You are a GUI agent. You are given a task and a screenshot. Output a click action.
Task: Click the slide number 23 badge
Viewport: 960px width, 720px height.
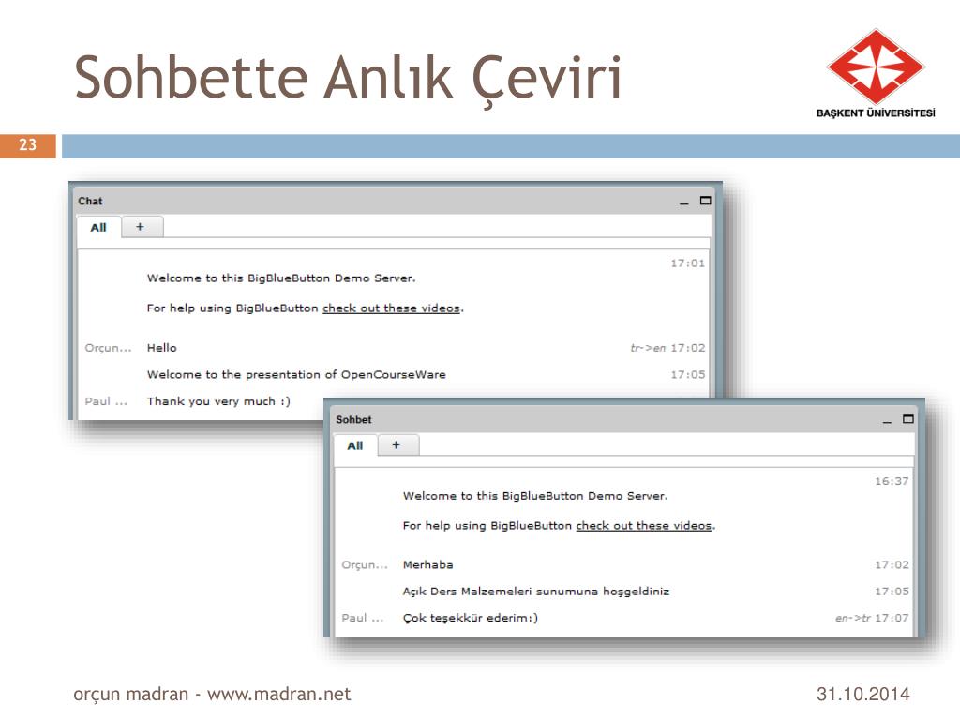27,145
